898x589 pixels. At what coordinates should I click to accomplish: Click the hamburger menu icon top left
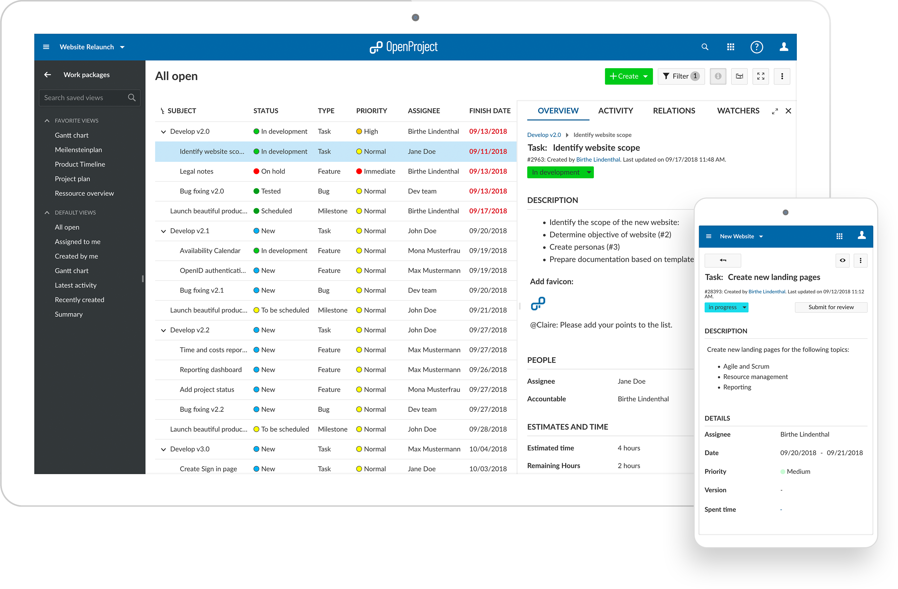46,46
